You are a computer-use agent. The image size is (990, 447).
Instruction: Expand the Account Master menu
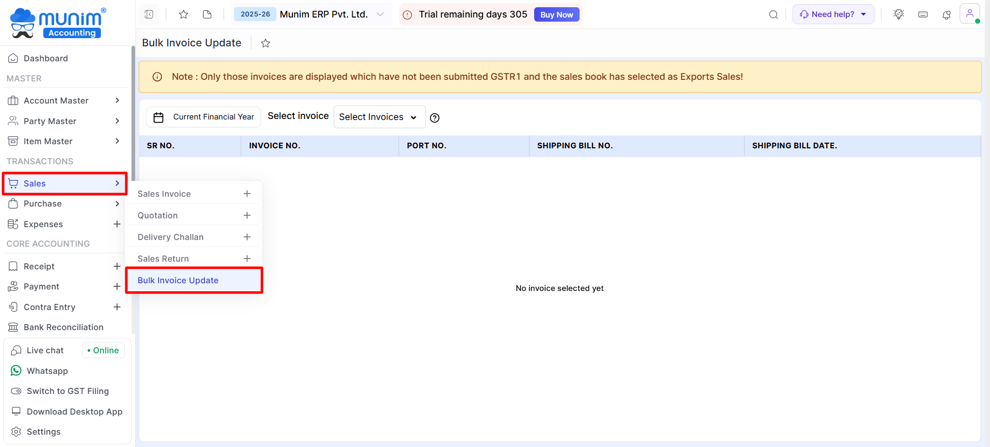[x=64, y=100]
